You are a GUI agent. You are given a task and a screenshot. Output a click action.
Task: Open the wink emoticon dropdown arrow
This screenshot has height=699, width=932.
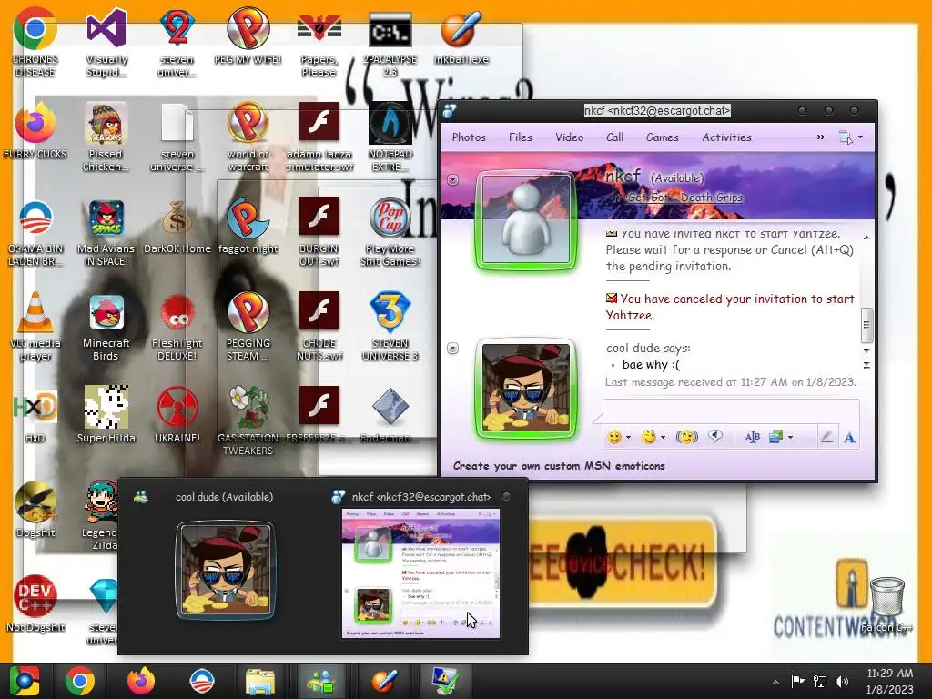tap(663, 438)
